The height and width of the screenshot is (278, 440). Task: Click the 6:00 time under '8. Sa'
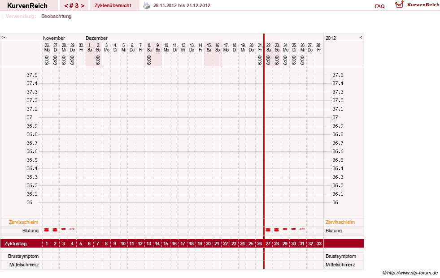(x=149, y=60)
